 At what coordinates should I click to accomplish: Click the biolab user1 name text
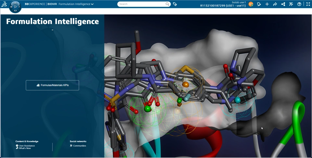tap(239, 2)
